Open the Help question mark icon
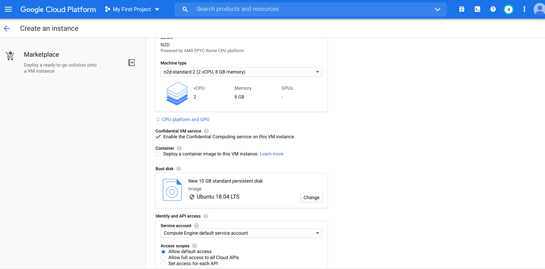 (493, 9)
